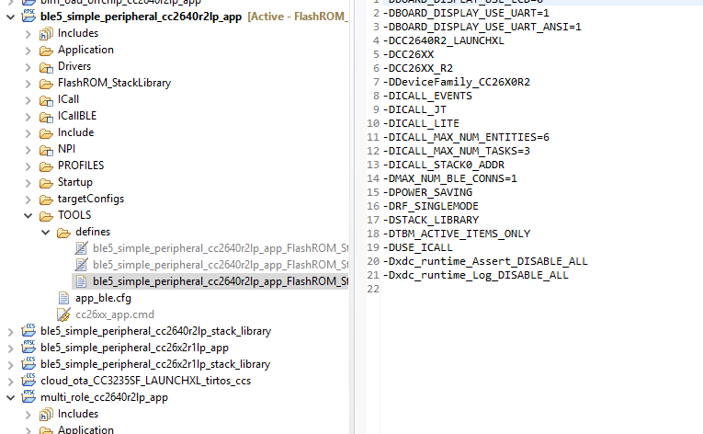This screenshot has height=434, width=703.
Task: Collapse the defines folder
Action: [45, 233]
